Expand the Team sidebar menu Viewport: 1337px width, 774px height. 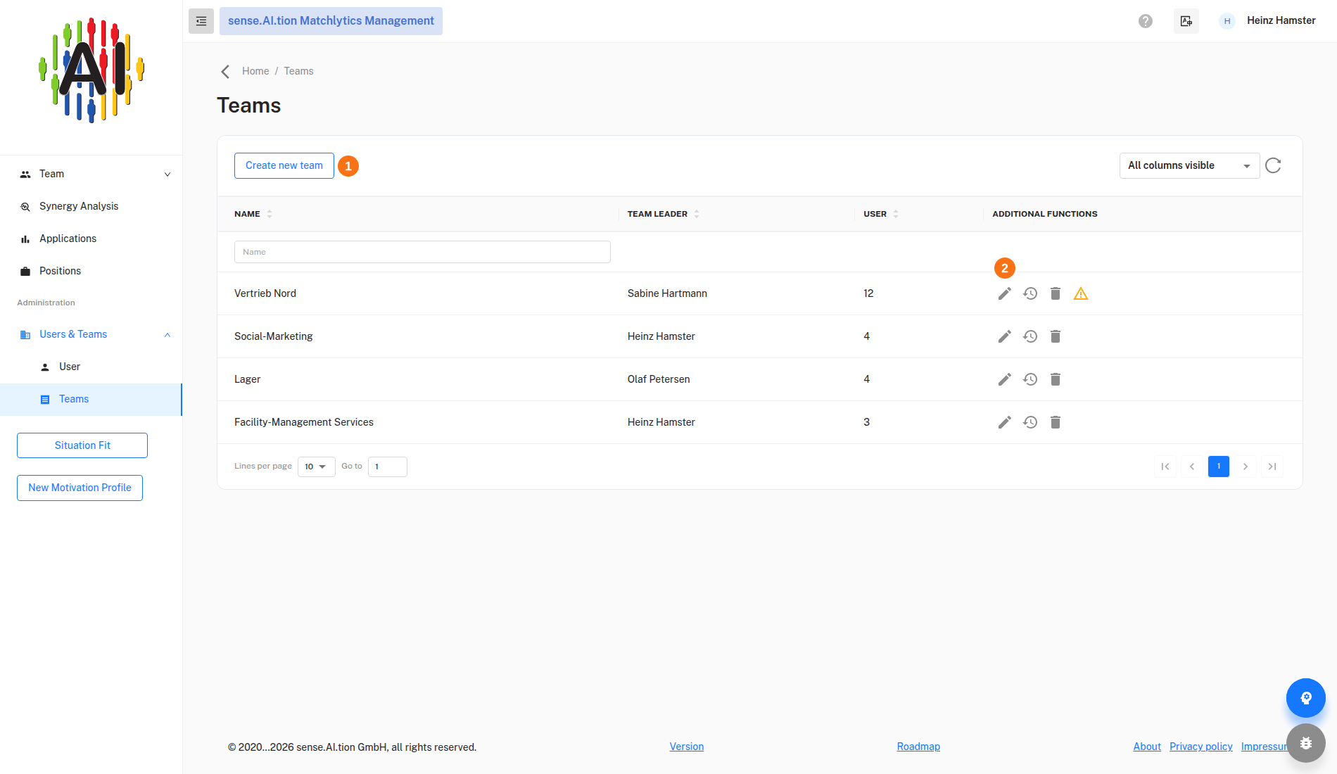(x=91, y=174)
